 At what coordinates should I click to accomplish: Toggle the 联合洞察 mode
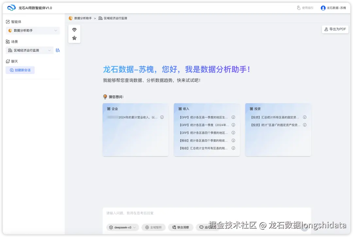pos(180,227)
